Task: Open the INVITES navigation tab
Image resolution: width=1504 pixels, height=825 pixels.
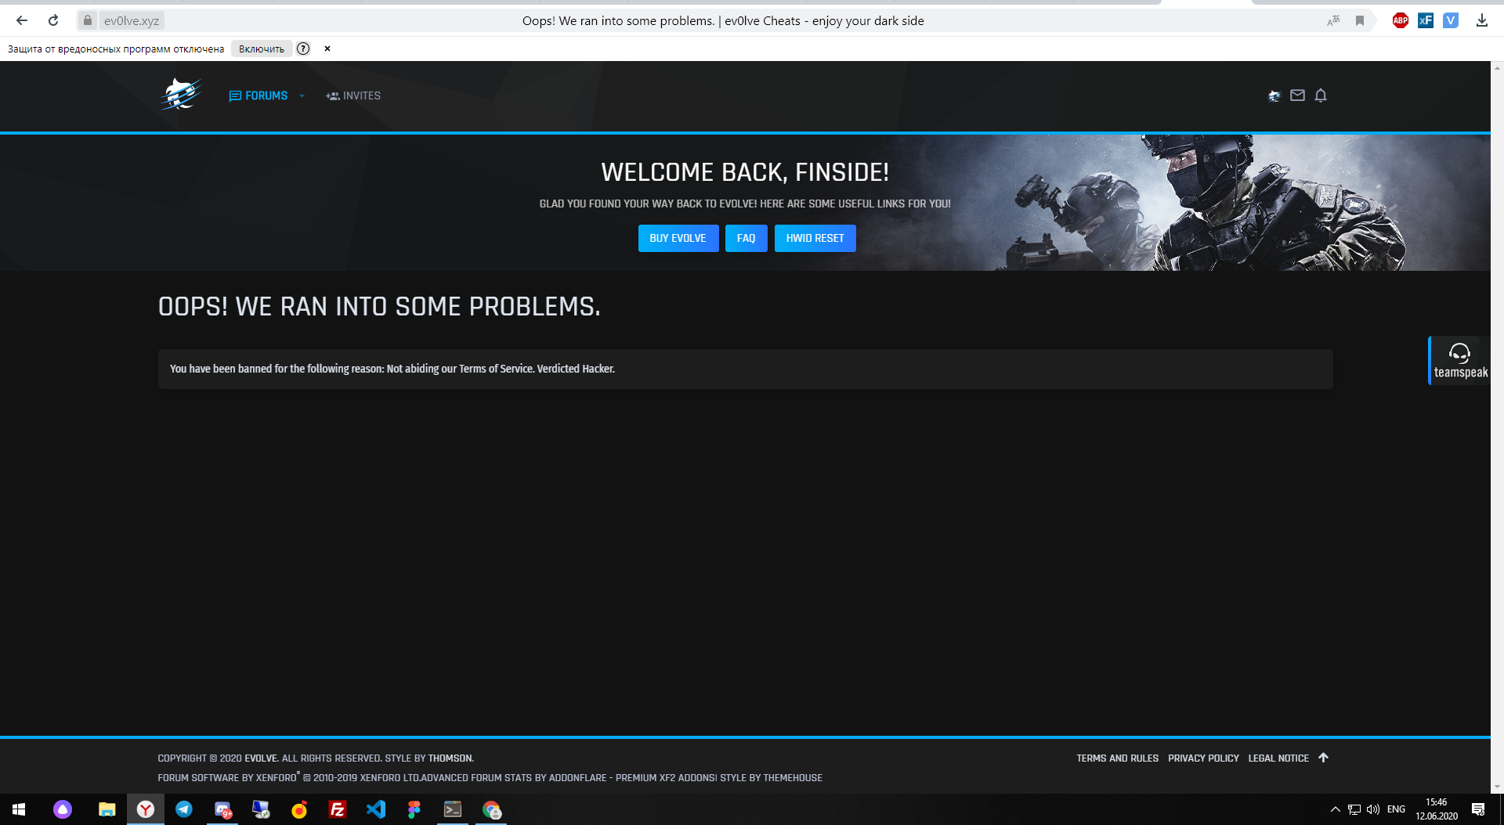Action: pyautogui.click(x=353, y=95)
